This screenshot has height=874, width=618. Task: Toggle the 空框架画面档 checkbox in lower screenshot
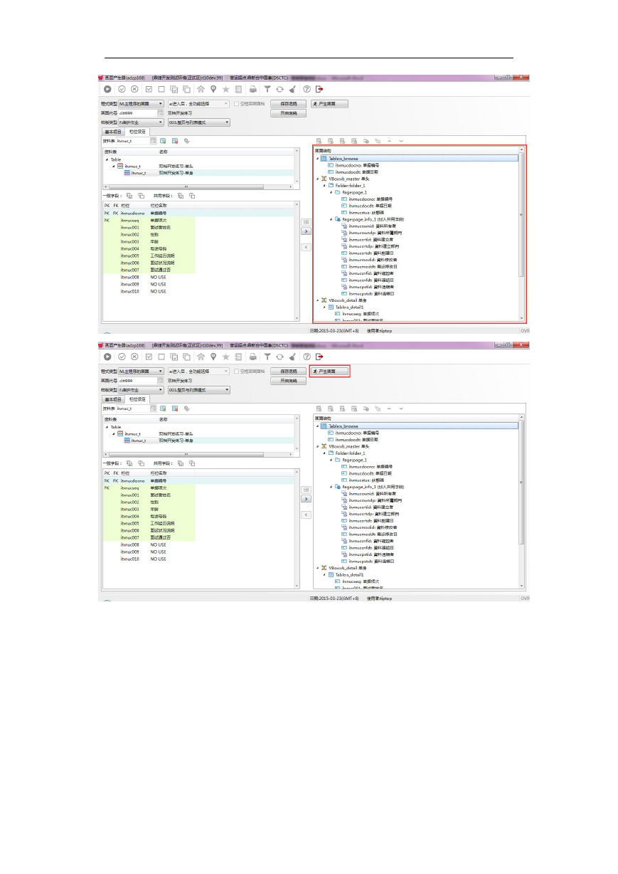pyautogui.click(x=238, y=372)
